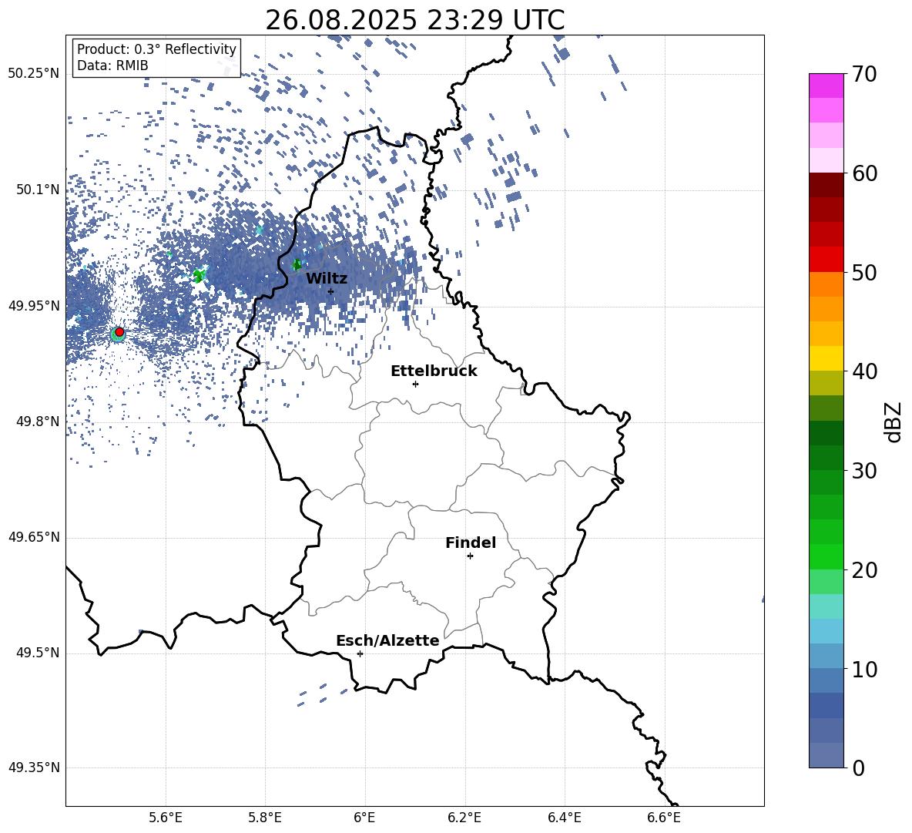Click the colorbar tick label 40
The width and height of the screenshot is (912, 833).
coord(864,371)
